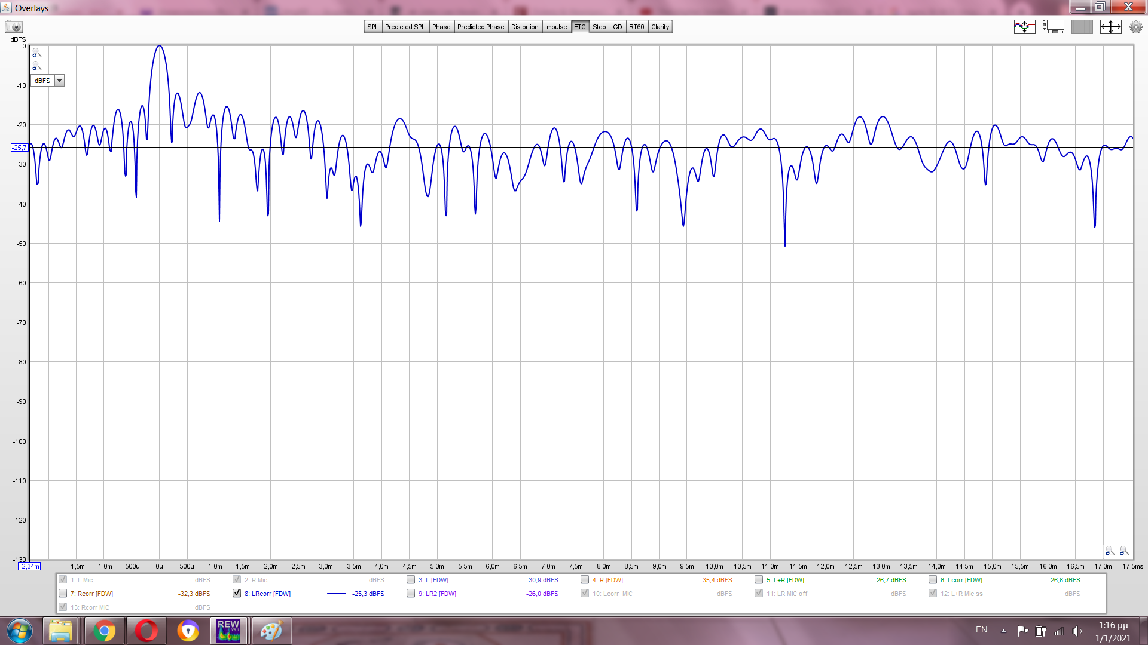This screenshot has height=645, width=1148.
Task: Open the dBFS axis units dropdown
Action: 59,81
